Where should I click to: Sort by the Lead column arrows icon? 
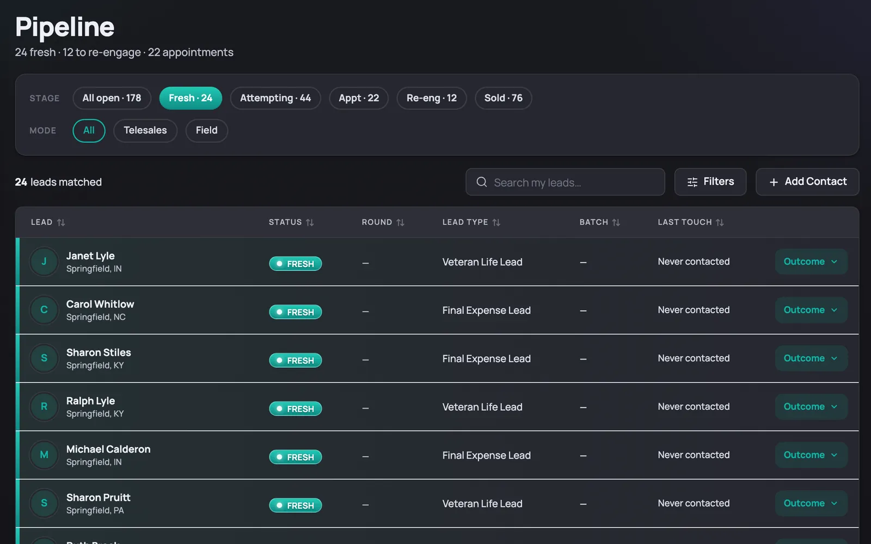click(x=61, y=222)
